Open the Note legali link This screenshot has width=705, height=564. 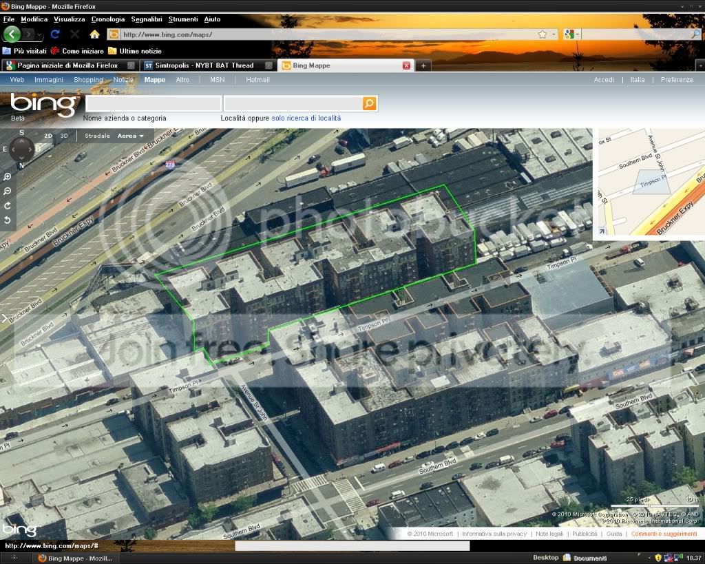point(549,534)
